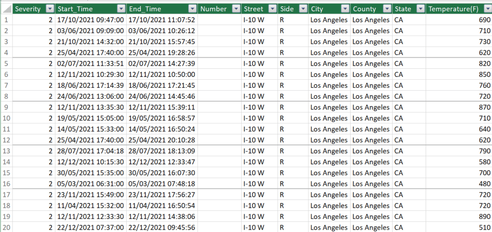Select temperature cell 480 in row 16

[x=459, y=183]
